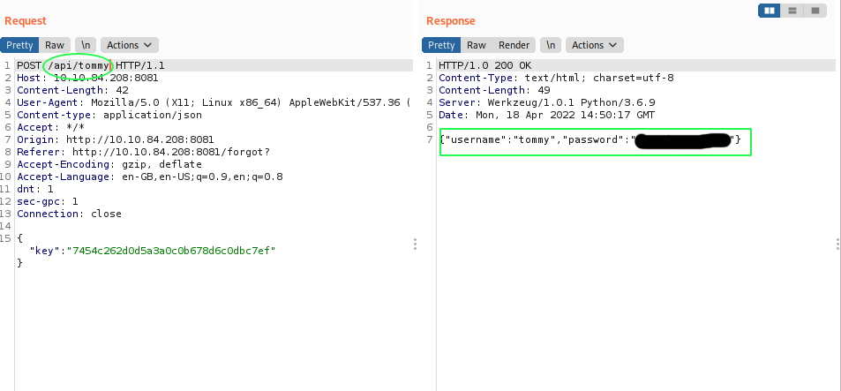Click the /api/tommy path in request line
Image resolution: width=841 pixels, height=391 pixels.
click(x=78, y=65)
